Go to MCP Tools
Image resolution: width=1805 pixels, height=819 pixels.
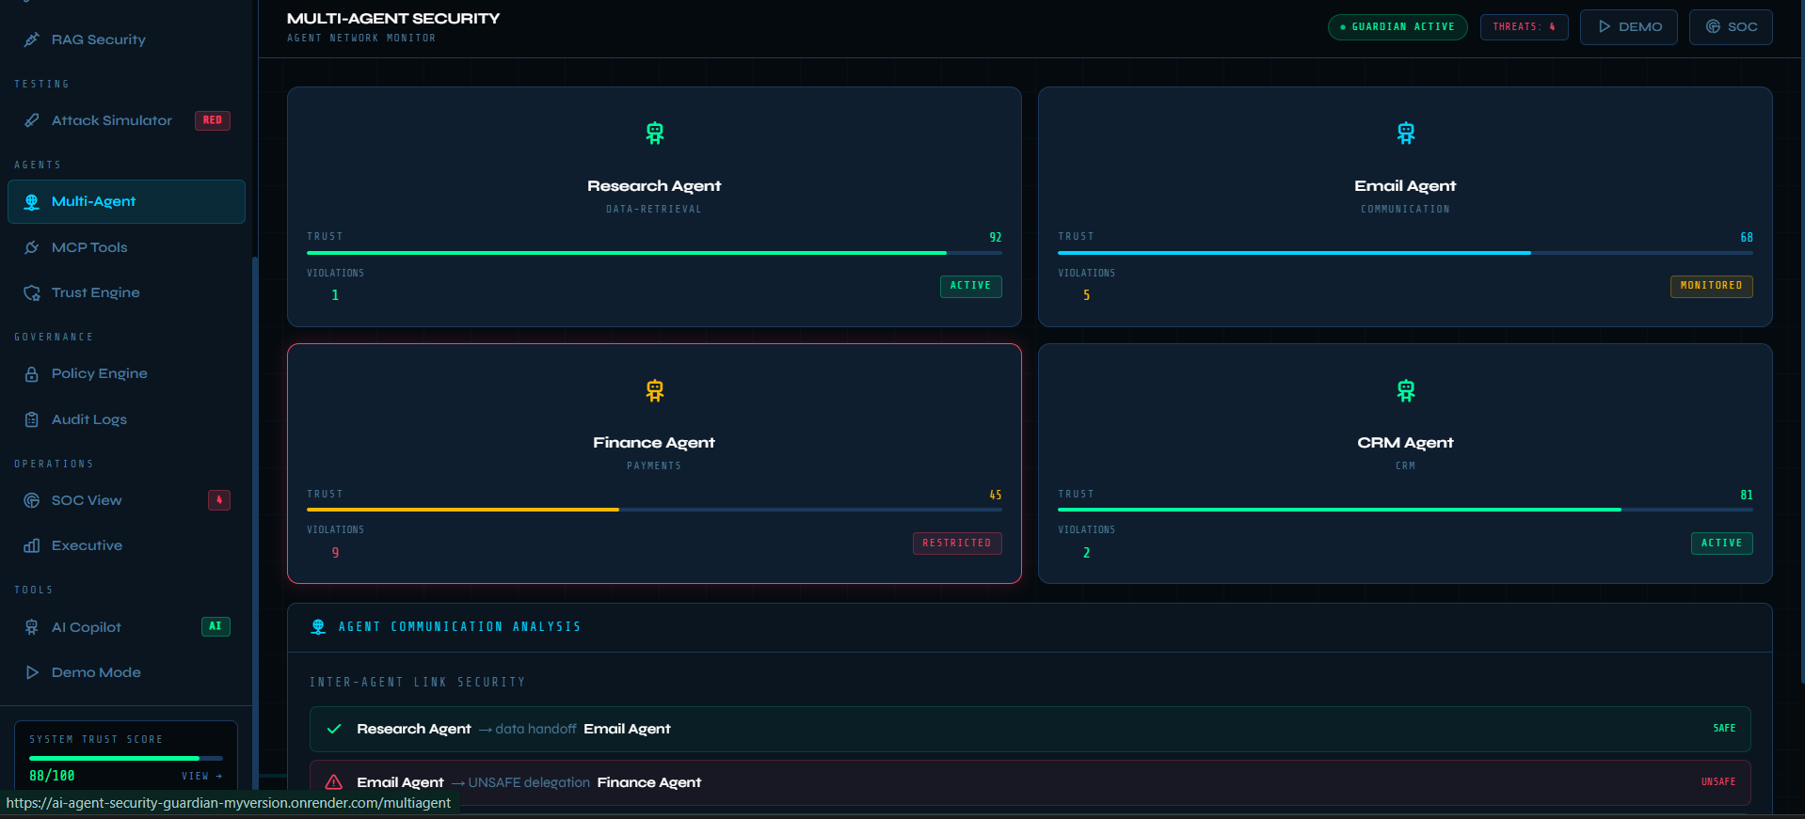[x=126, y=247]
